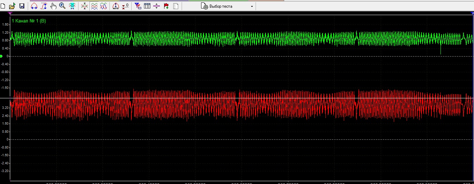Toggle the crossed waveforms overlay icon
The width and height of the screenshot is (474, 184).
point(85,6)
